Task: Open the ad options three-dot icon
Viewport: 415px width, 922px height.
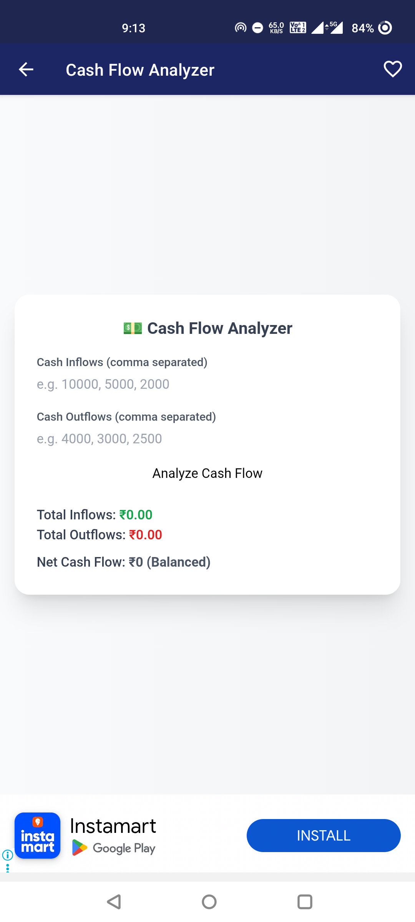Action: click(8, 868)
